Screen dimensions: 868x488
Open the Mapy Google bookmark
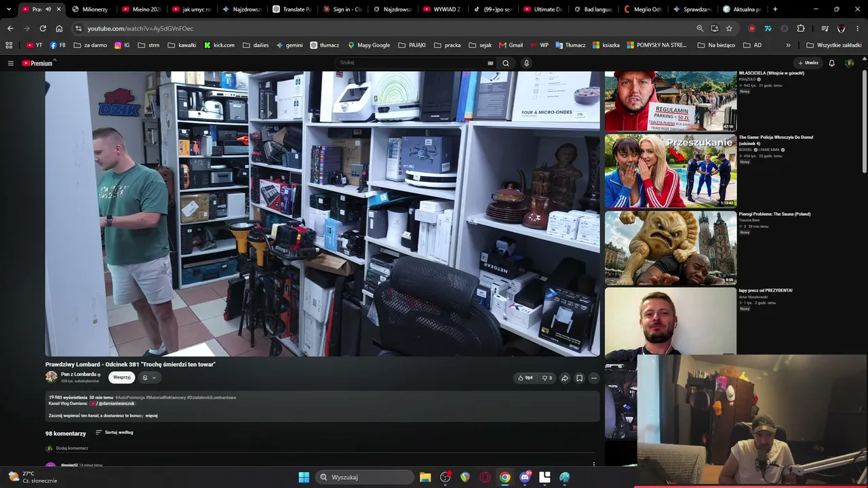(x=369, y=45)
